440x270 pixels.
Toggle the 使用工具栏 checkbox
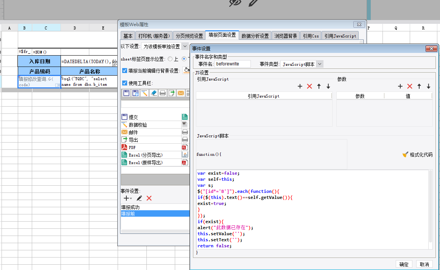point(124,83)
